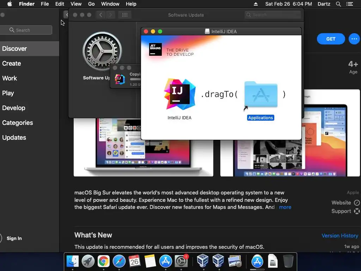Show all preferences grid button
Screen dimensions: 361x271
click(125, 15)
